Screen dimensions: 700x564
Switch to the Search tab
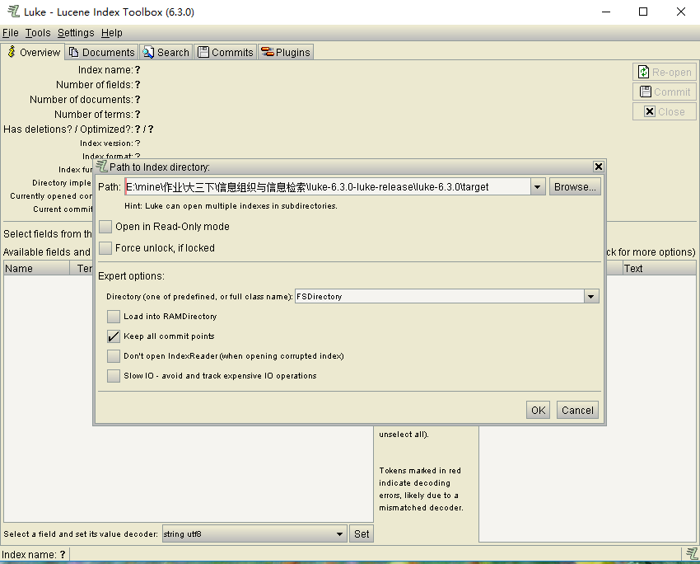click(x=166, y=52)
